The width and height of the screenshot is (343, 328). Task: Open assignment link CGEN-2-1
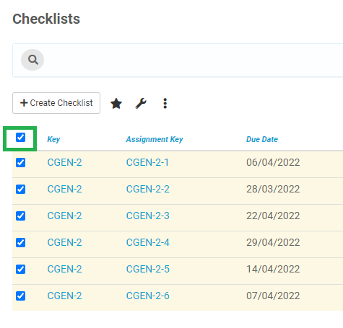(147, 163)
